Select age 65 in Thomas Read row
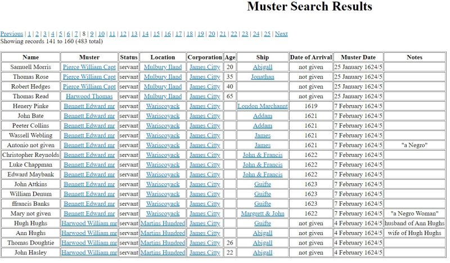Viewport: 450px width, 263px height. coord(230,96)
